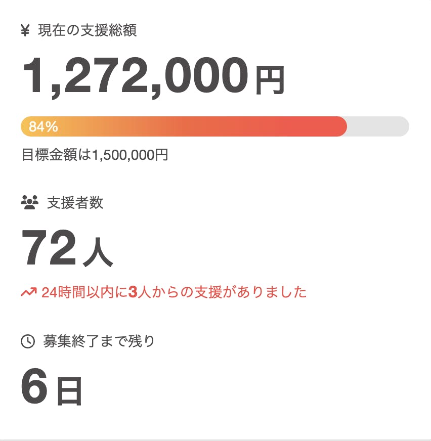This screenshot has height=441, width=431.
Task: Click the bold 3 in the red notice
Action: click(133, 292)
